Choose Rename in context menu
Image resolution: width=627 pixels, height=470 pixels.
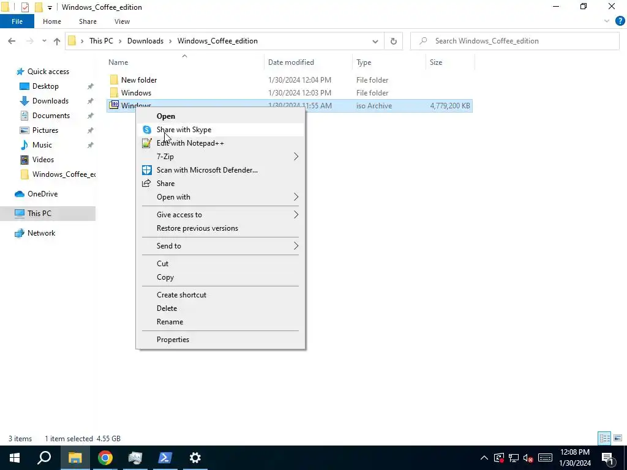pos(220,322)
